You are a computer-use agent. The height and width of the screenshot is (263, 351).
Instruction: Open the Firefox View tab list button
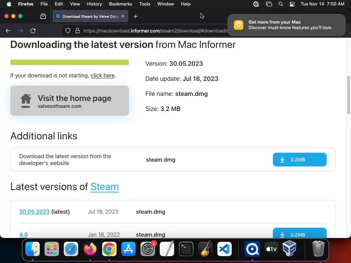43,16
